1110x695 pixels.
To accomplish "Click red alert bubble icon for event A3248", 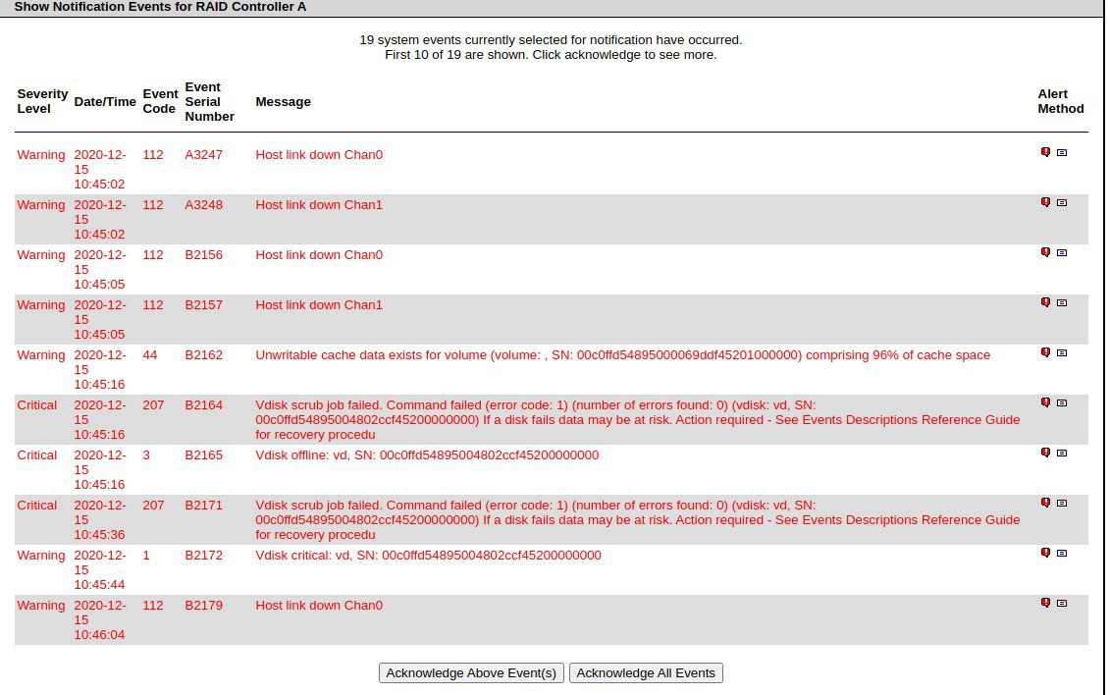I will pos(1045,202).
